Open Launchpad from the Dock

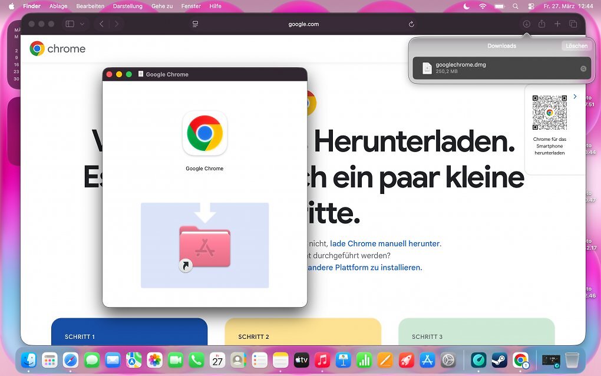[x=49, y=360]
